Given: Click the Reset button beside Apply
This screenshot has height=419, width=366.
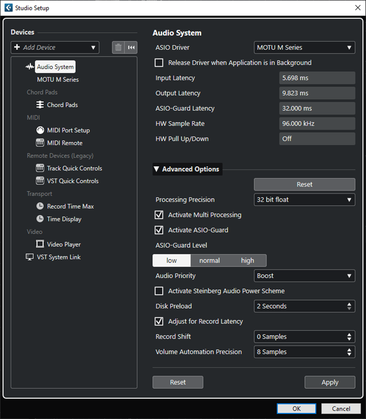Looking at the screenshot, I should click(x=178, y=382).
